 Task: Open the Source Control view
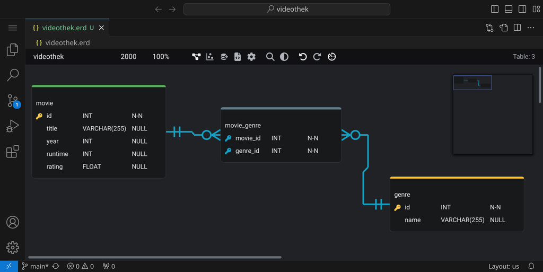13,101
